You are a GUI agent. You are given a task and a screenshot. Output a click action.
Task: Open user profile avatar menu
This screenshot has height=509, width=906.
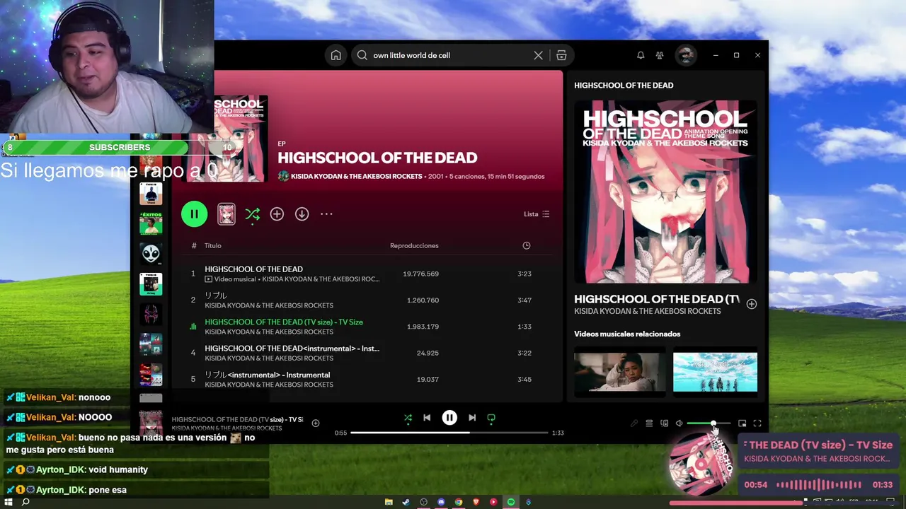(685, 55)
